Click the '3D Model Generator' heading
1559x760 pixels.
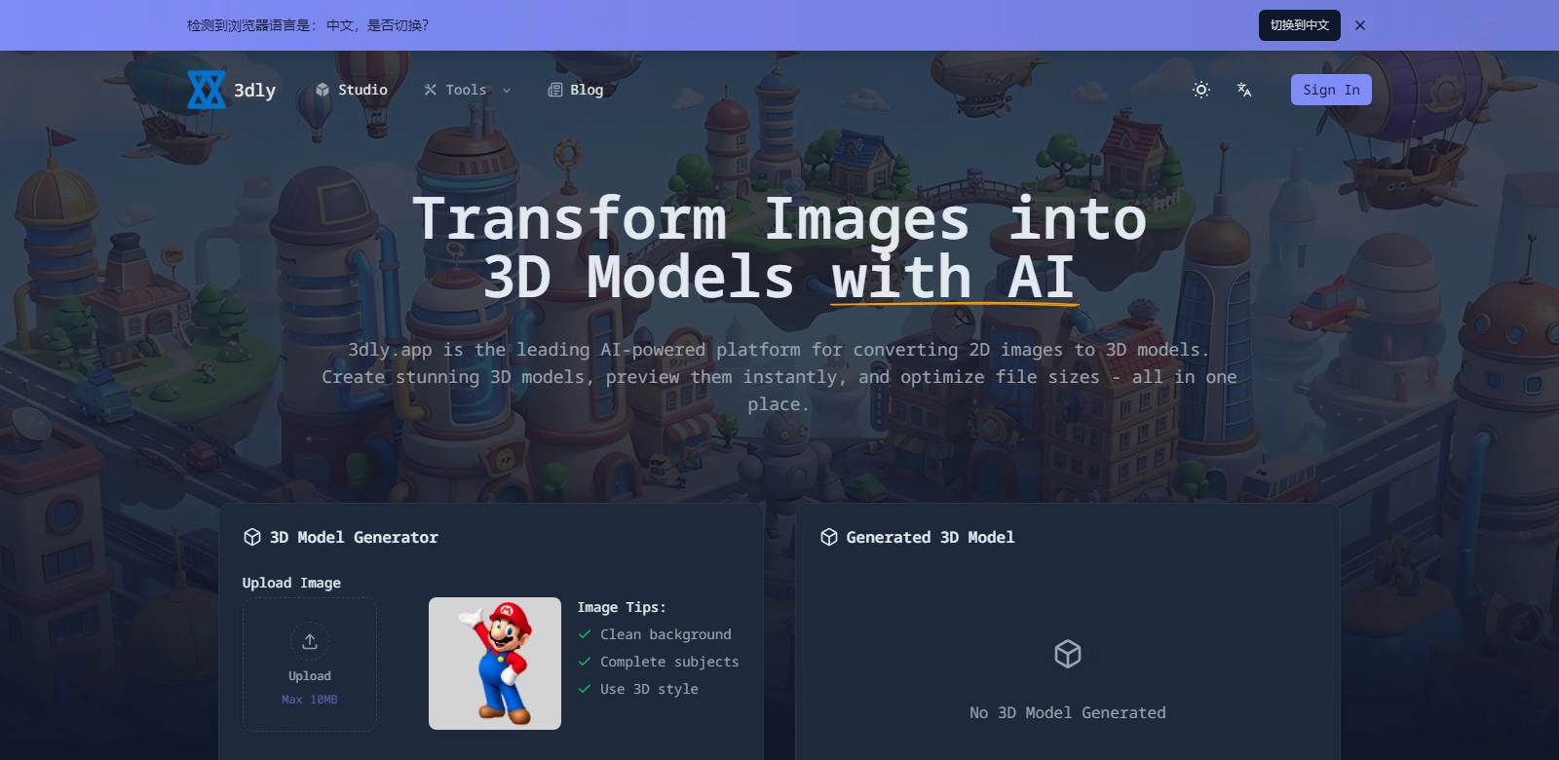[x=354, y=537]
